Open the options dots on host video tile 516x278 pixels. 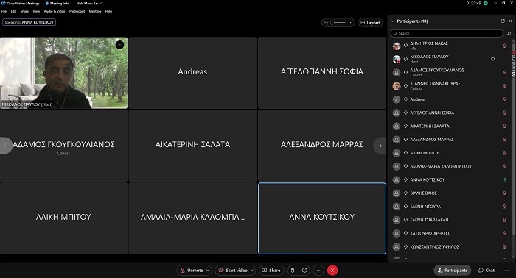119,44
